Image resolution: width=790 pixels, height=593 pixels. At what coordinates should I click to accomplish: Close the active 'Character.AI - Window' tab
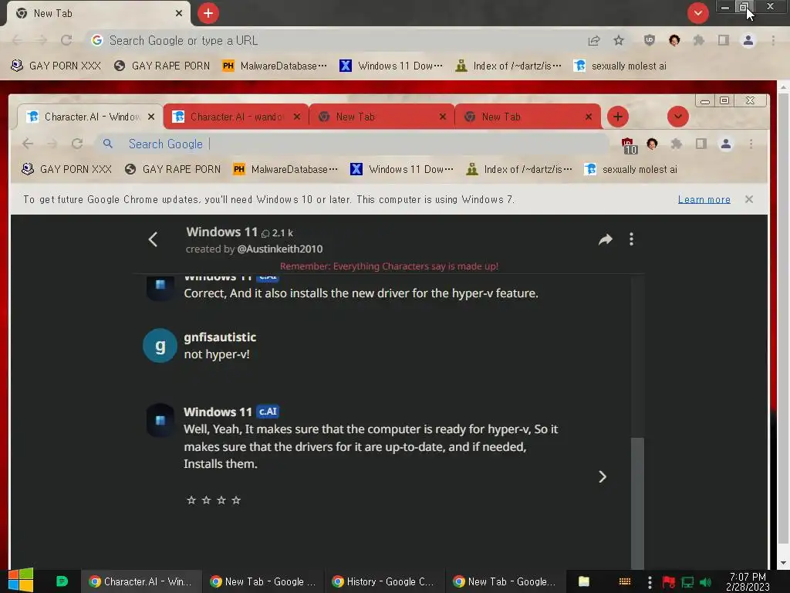151,117
